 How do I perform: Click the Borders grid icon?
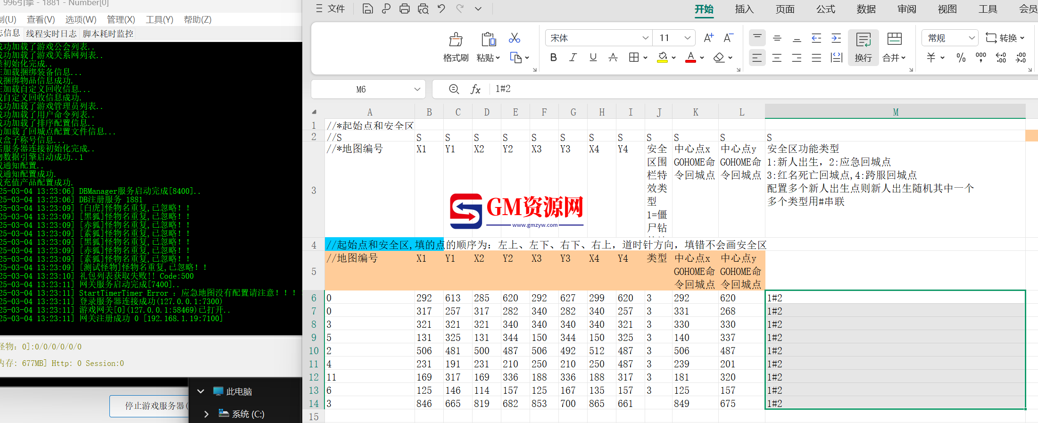(x=634, y=58)
